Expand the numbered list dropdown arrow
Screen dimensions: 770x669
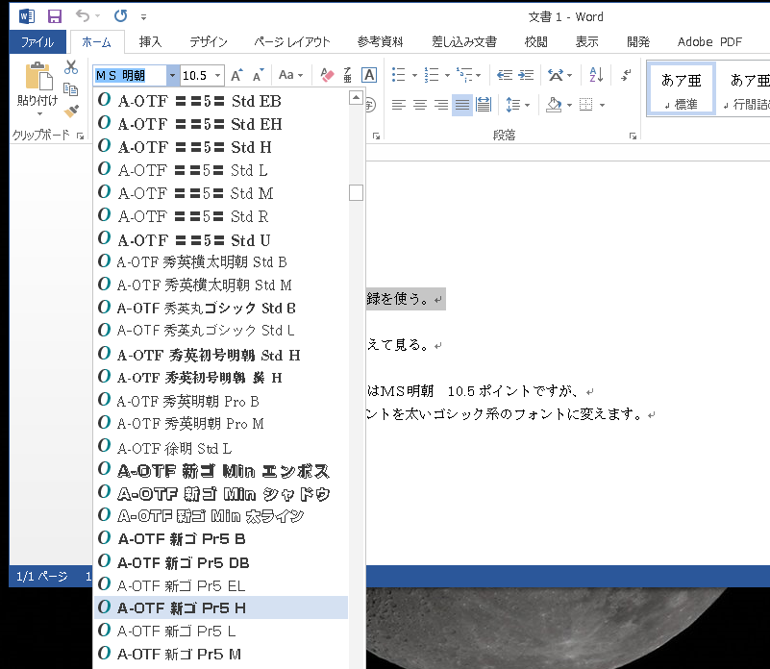pos(447,76)
